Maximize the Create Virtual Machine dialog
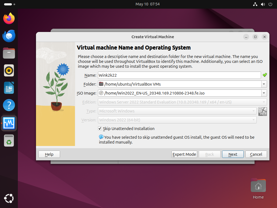Screen dimensions: 277x208 [255, 37]
